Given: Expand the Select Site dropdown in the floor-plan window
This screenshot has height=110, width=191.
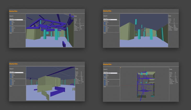Looking at the screenshot, I should pos(110,73).
